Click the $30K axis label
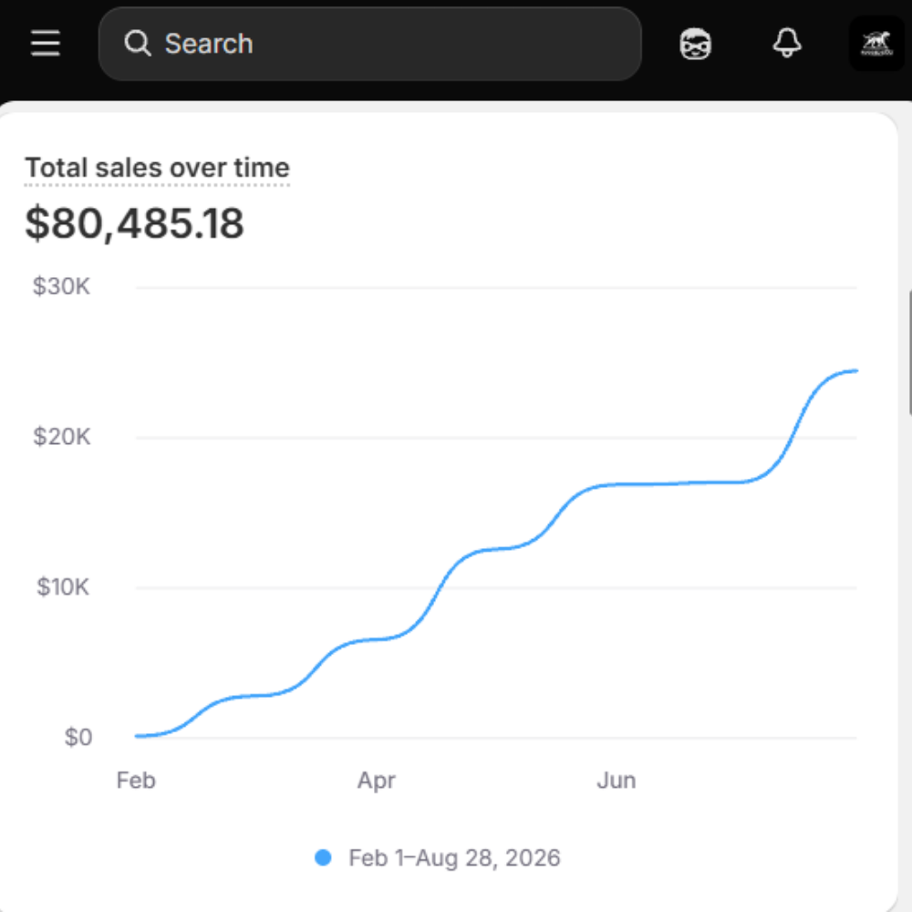Image resolution: width=912 pixels, height=912 pixels. point(62,286)
